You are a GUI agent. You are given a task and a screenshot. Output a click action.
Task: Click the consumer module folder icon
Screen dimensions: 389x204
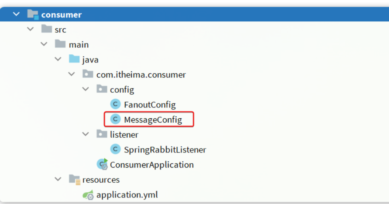coord(33,15)
